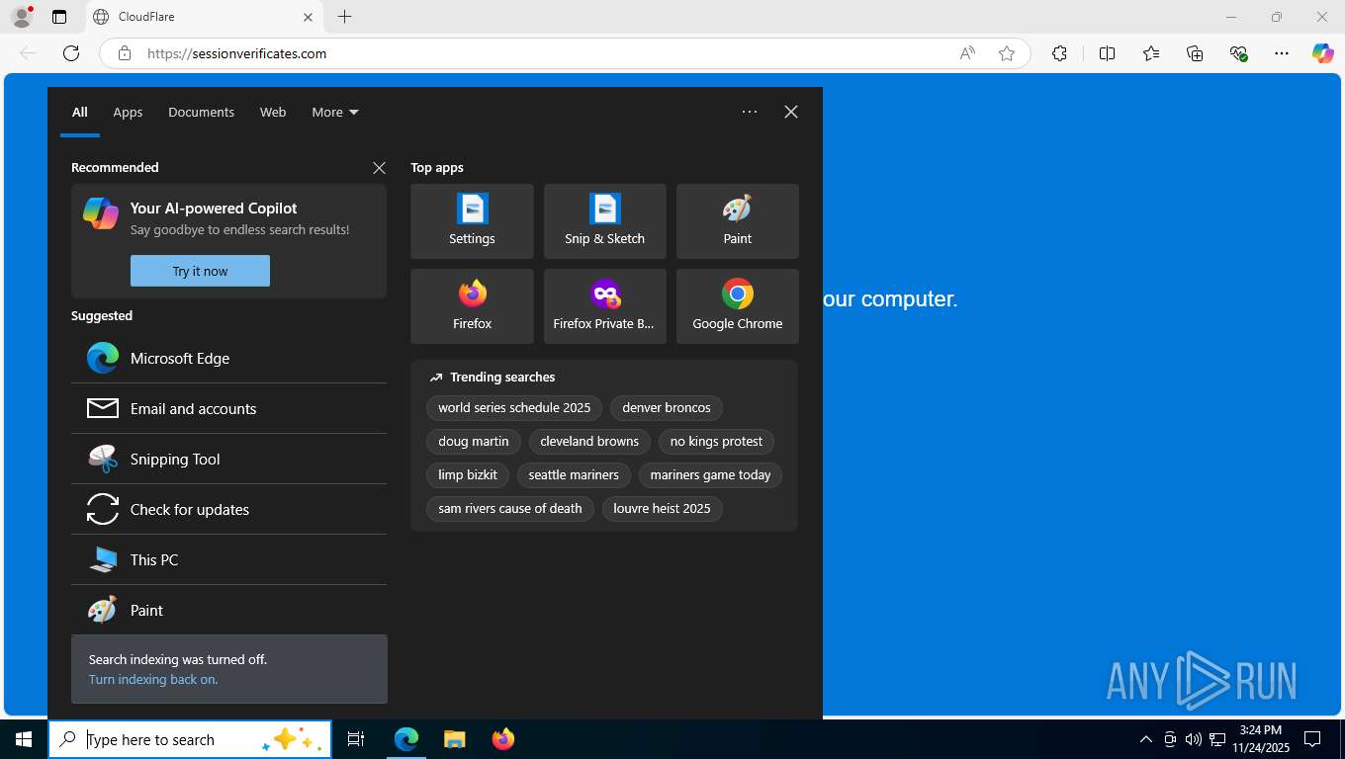The width and height of the screenshot is (1345, 759).
Task: Focus the taskbar search box
Action: 190,739
